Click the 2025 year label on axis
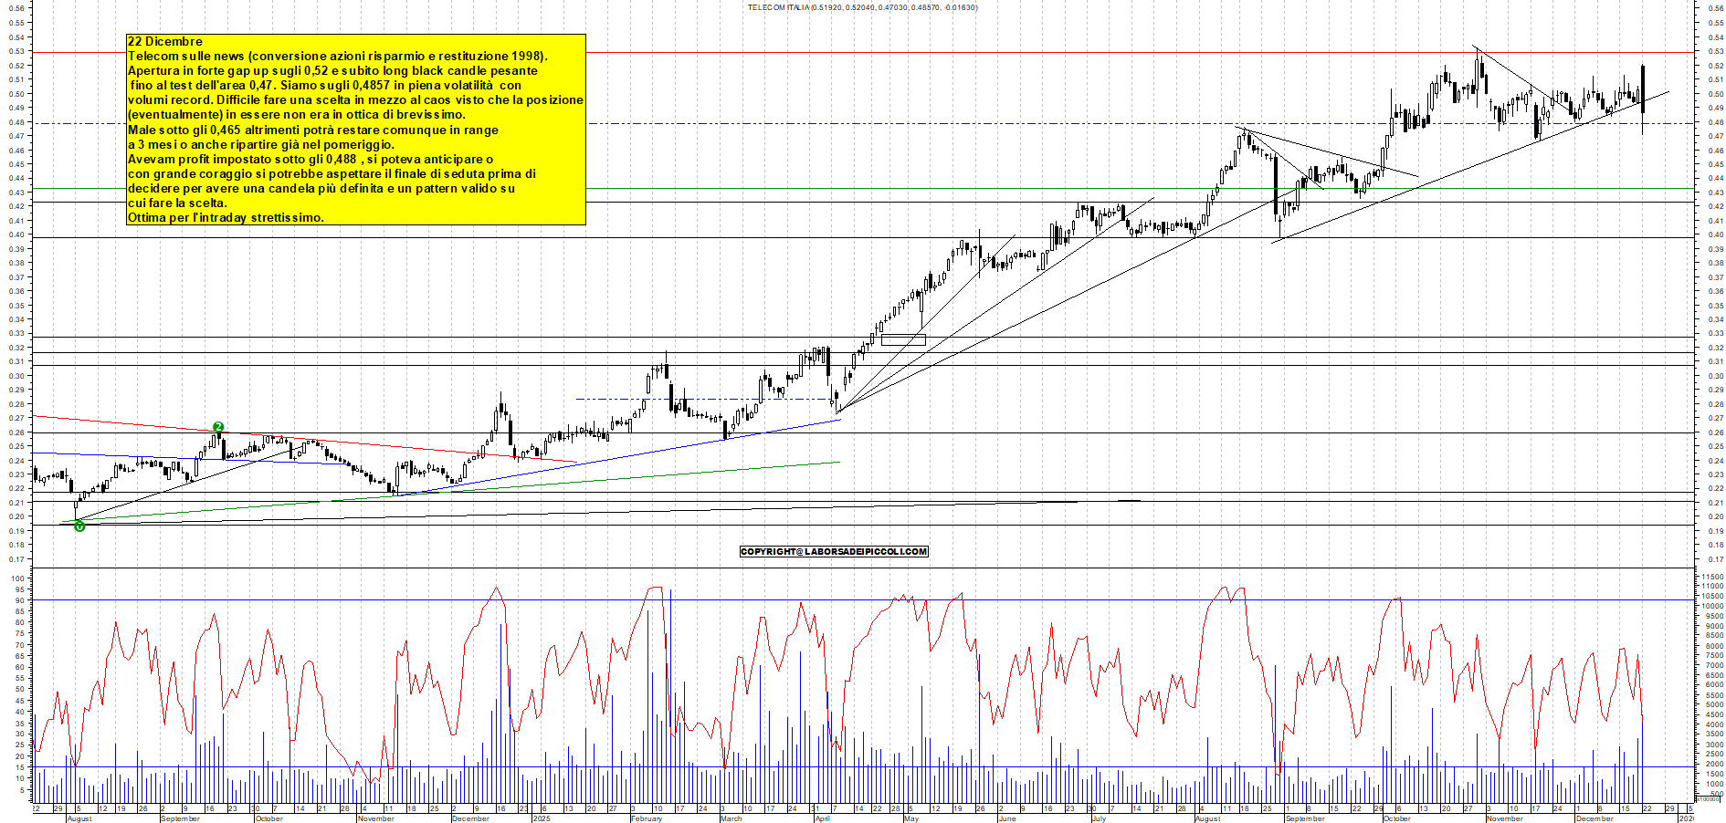 click(x=542, y=818)
